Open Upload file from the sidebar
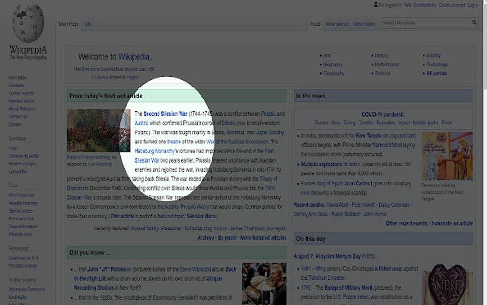Viewport: 487px width, 305px height. point(18,171)
